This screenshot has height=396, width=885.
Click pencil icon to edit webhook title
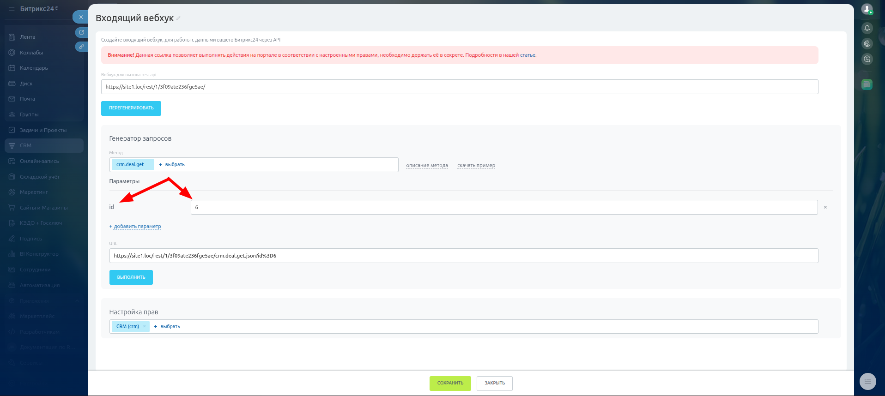pyautogui.click(x=178, y=18)
